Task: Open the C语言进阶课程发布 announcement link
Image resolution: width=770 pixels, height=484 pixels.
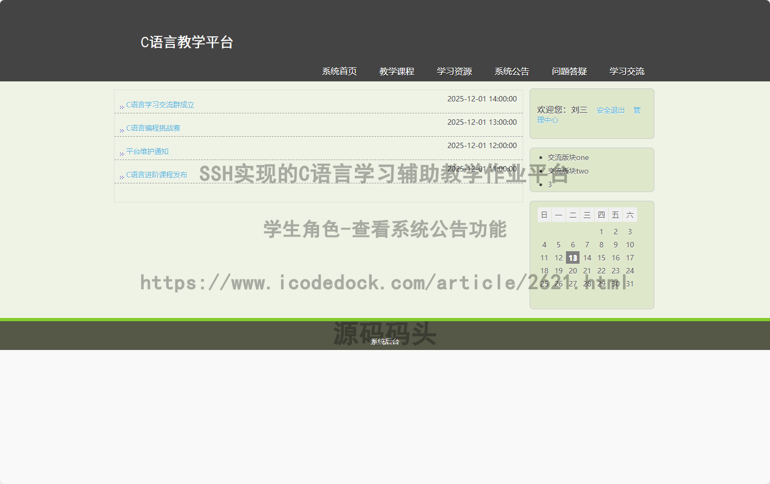Action: click(x=156, y=175)
